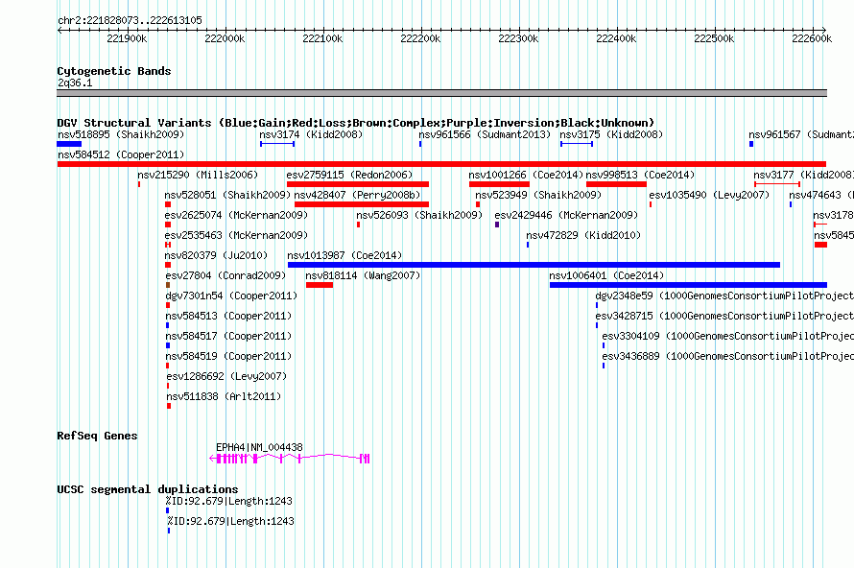Open the nsv3177 variant label

click(803, 175)
